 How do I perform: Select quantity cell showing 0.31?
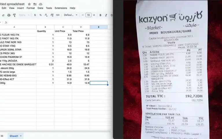[x=45, y=64]
